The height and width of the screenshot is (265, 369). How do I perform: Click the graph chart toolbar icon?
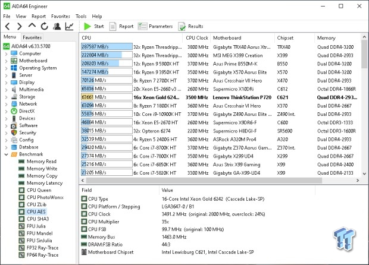click(70, 26)
